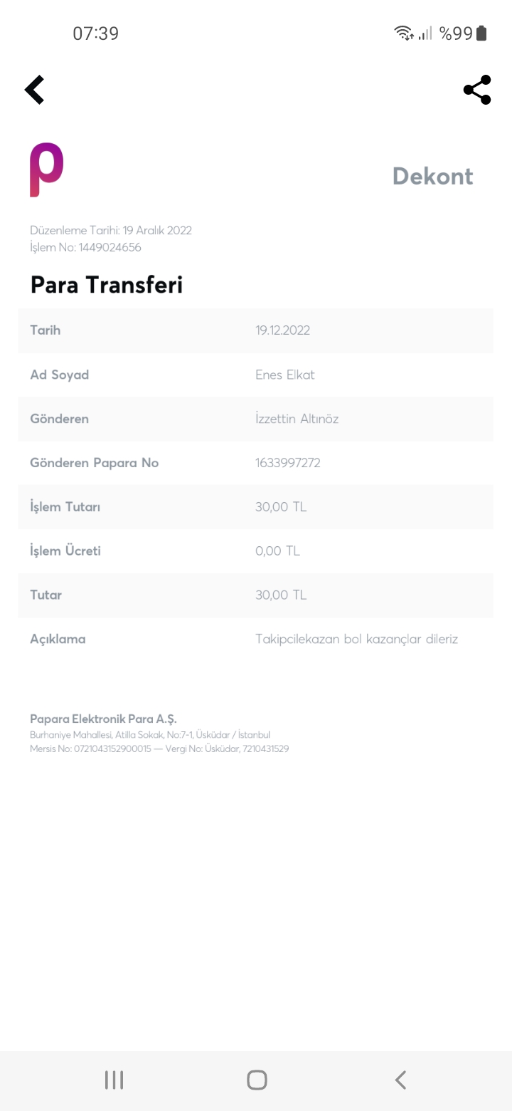Tap the Android recent apps button
512x1111 pixels.
tap(114, 1080)
